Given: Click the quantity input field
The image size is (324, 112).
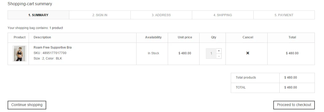Looking at the screenshot, I should pos(211,54).
